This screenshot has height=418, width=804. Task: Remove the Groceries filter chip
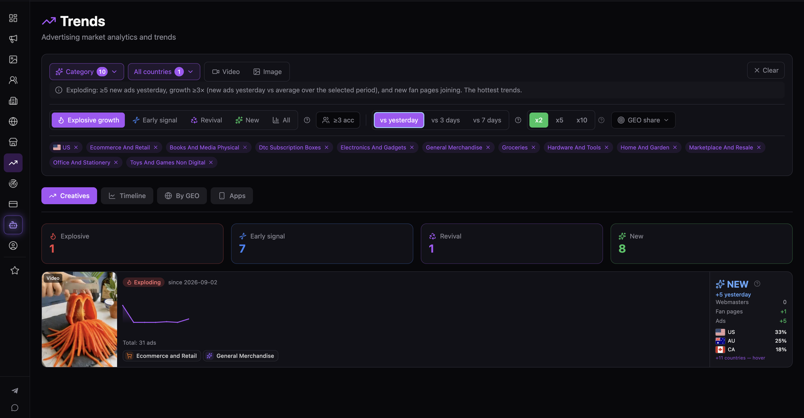click(533, 147)
